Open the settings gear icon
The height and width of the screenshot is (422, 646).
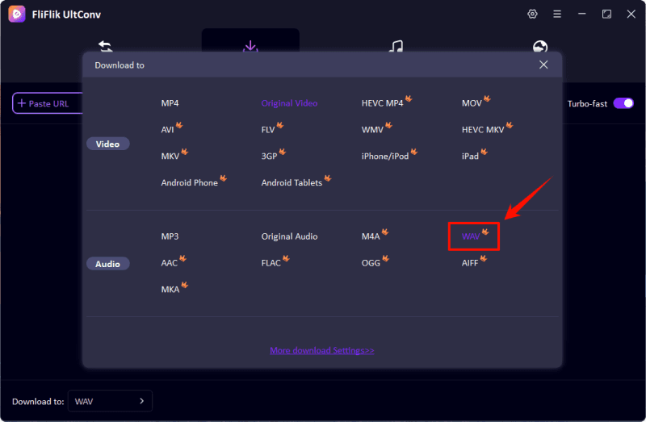(x=532, y=14)
